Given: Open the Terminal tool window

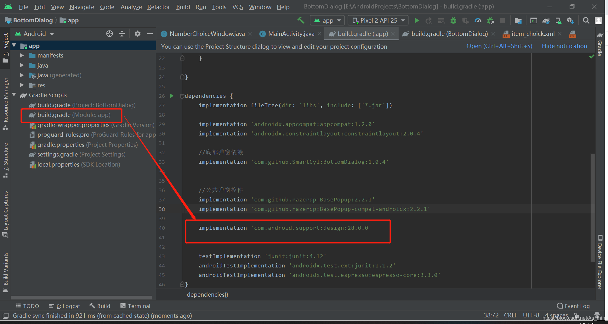Looking at the screenshot, I should (135, 306).
